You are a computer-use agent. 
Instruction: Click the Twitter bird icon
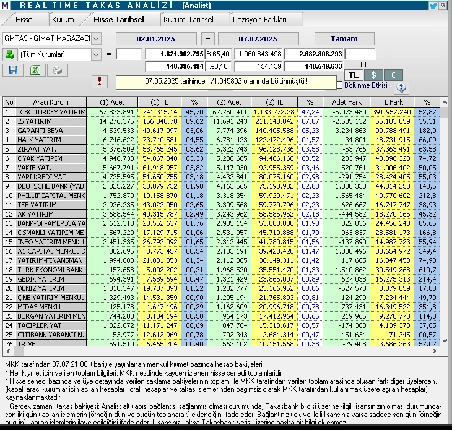[x=433, y=6]
